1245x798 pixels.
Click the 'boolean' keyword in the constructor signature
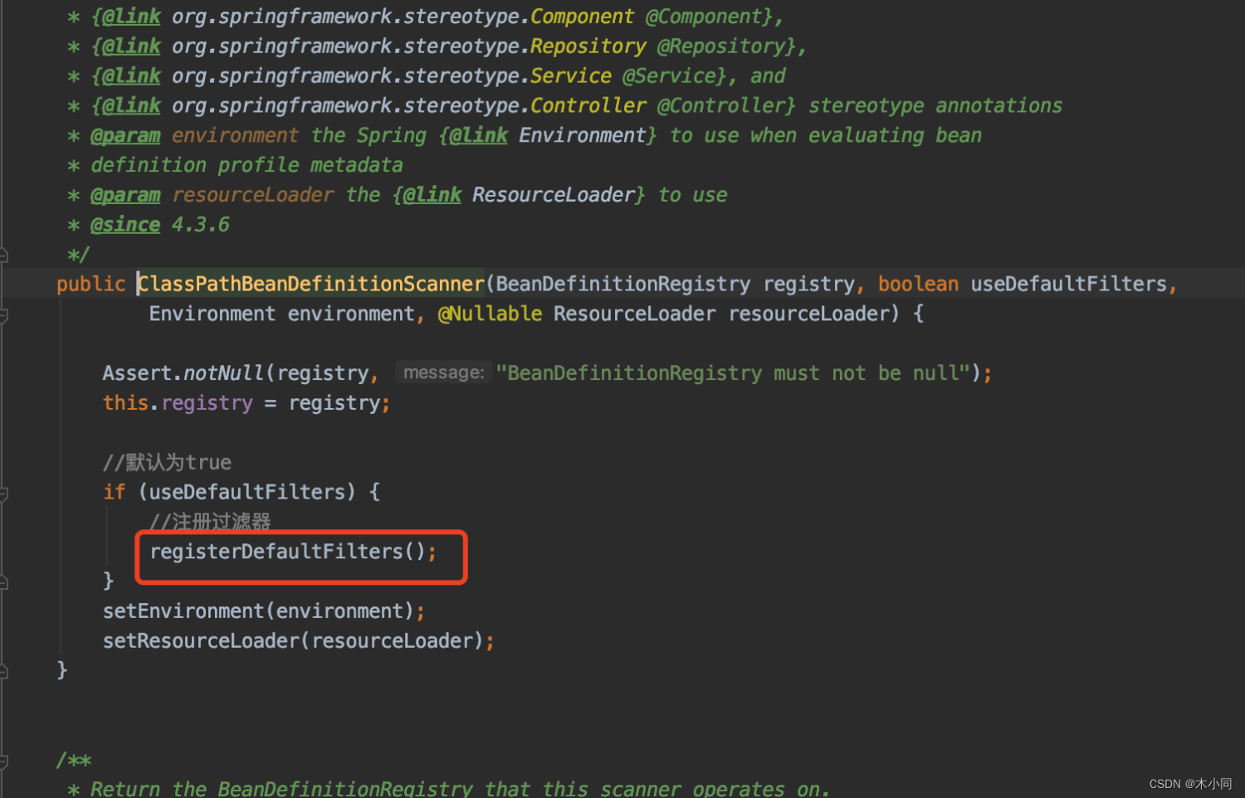pyautogui.click(x=918, y=284)
